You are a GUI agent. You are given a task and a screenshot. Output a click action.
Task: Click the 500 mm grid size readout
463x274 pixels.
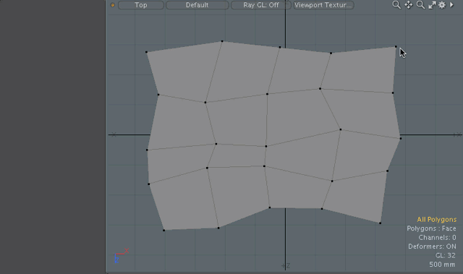click(442, 265)
